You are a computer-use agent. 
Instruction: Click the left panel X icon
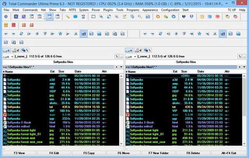[x=76, y=34]
